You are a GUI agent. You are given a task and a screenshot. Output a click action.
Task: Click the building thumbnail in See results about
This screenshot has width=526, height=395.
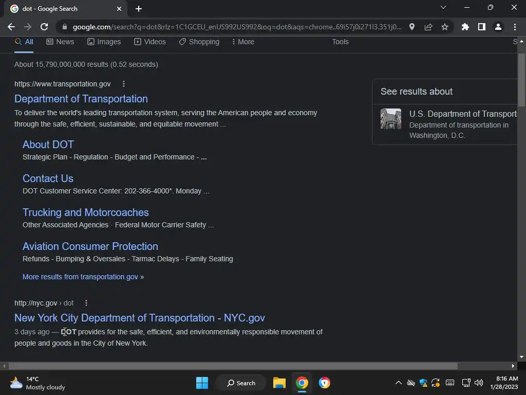391,119
